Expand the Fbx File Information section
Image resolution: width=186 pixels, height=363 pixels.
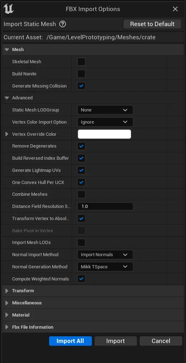click(7, 327)
